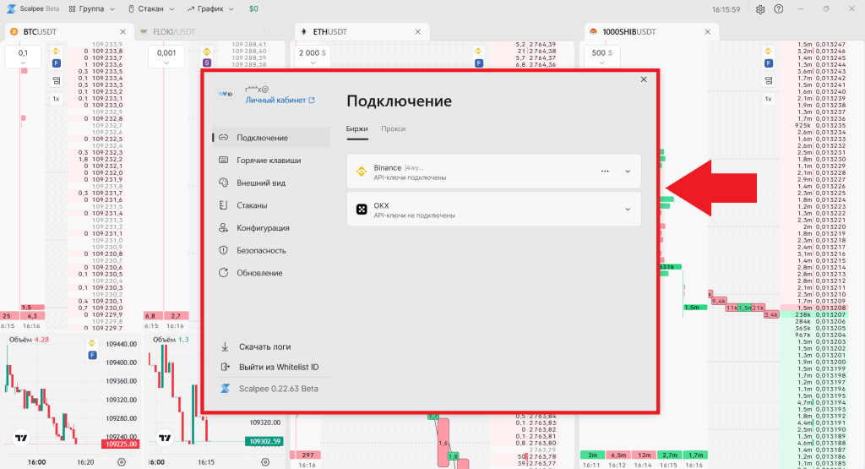Click the FLOKI/USDT volume field 0,001
Image resolution: width=865 pixels, height=469 pixels.
tap(166, 53)
